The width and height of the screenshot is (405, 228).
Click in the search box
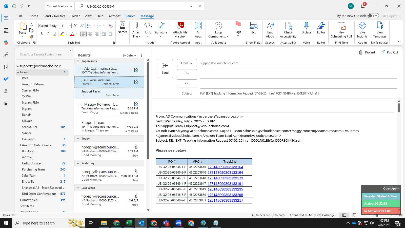tap(137, 6)
